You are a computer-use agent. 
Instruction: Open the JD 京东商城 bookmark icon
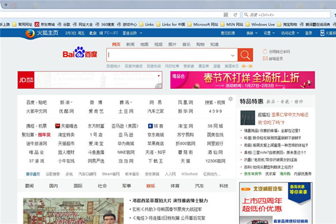pos(37,25)
